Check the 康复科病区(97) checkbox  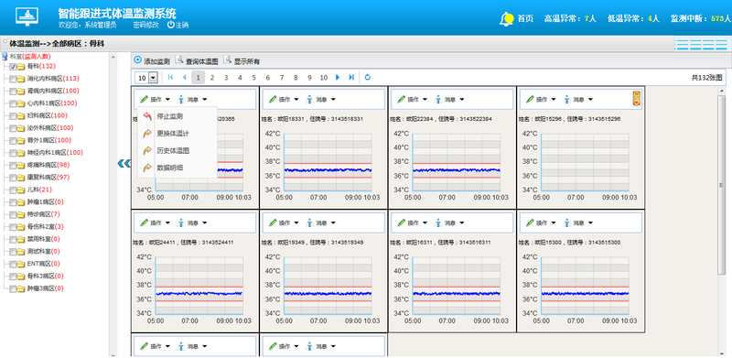13,178
